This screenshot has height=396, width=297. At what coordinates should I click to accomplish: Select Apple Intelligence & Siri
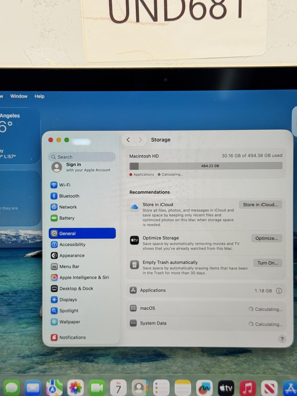pos(84,278)
